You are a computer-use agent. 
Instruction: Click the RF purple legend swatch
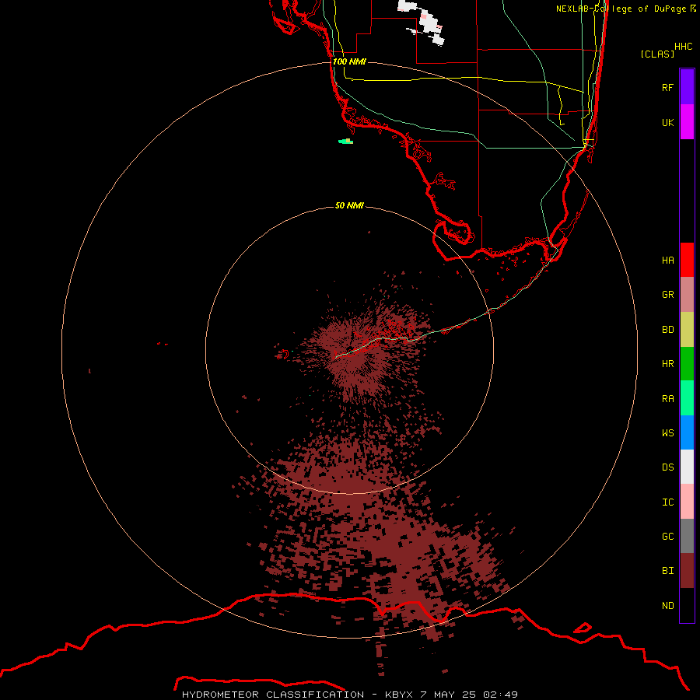687,87
